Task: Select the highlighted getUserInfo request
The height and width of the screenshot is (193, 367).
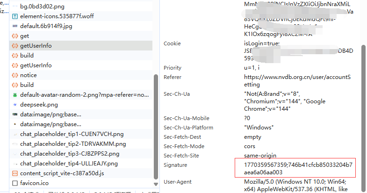Action: (x=36, y=46)
